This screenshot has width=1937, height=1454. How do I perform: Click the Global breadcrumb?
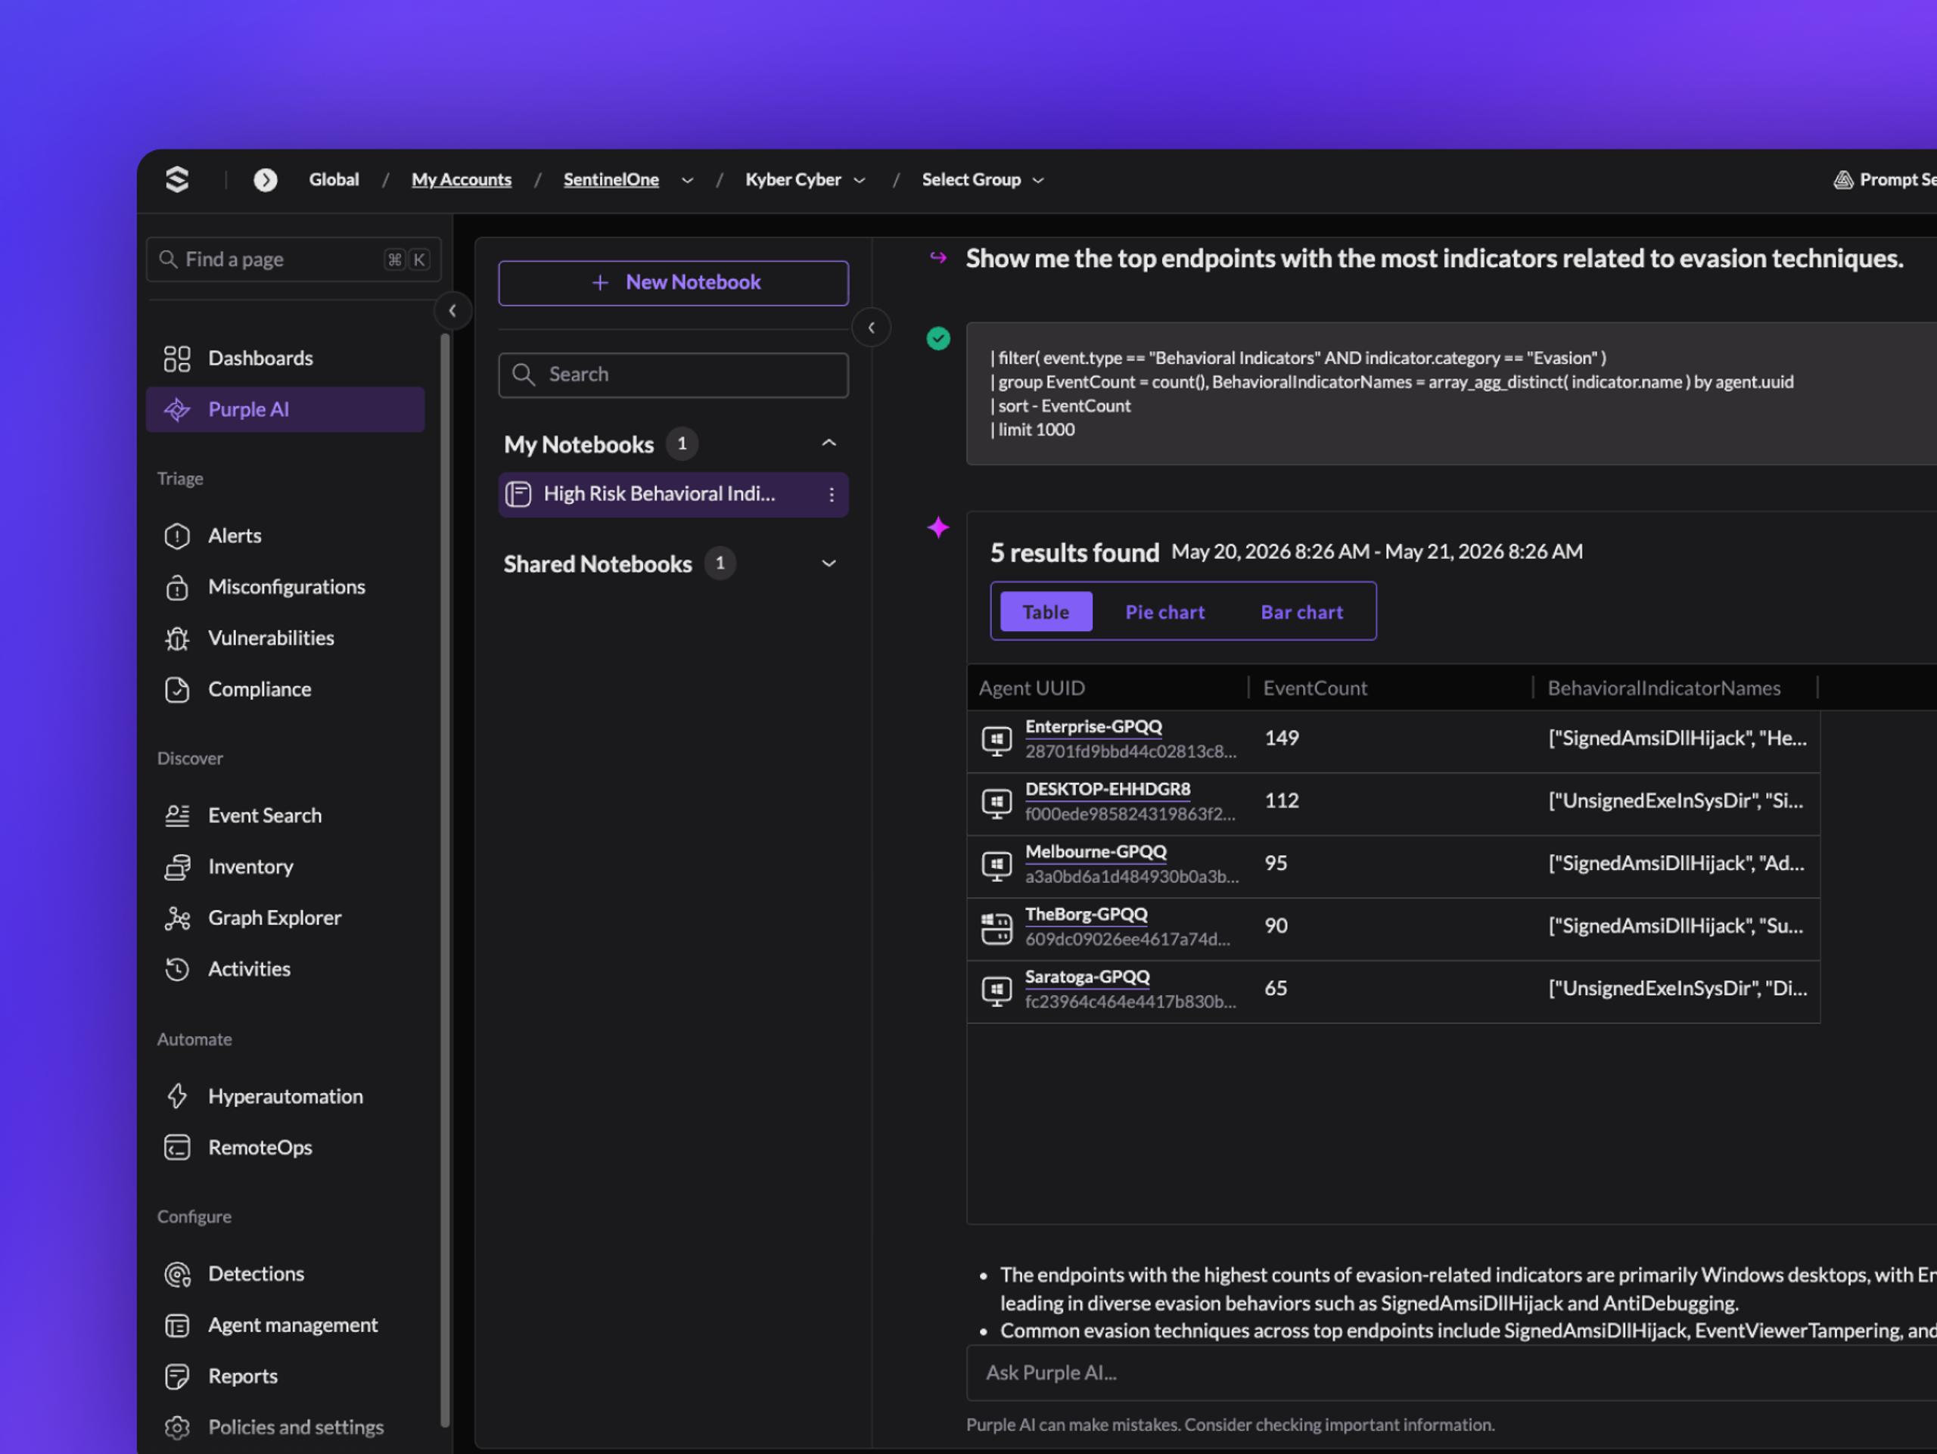[334, 179]
